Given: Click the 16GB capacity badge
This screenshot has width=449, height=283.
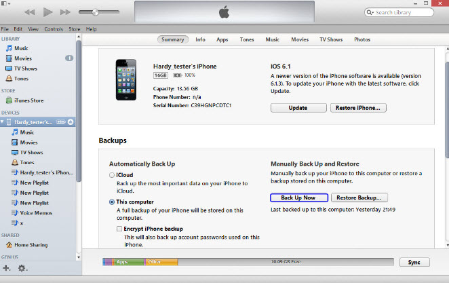Looking at the screenshot, I should point(161,75).
